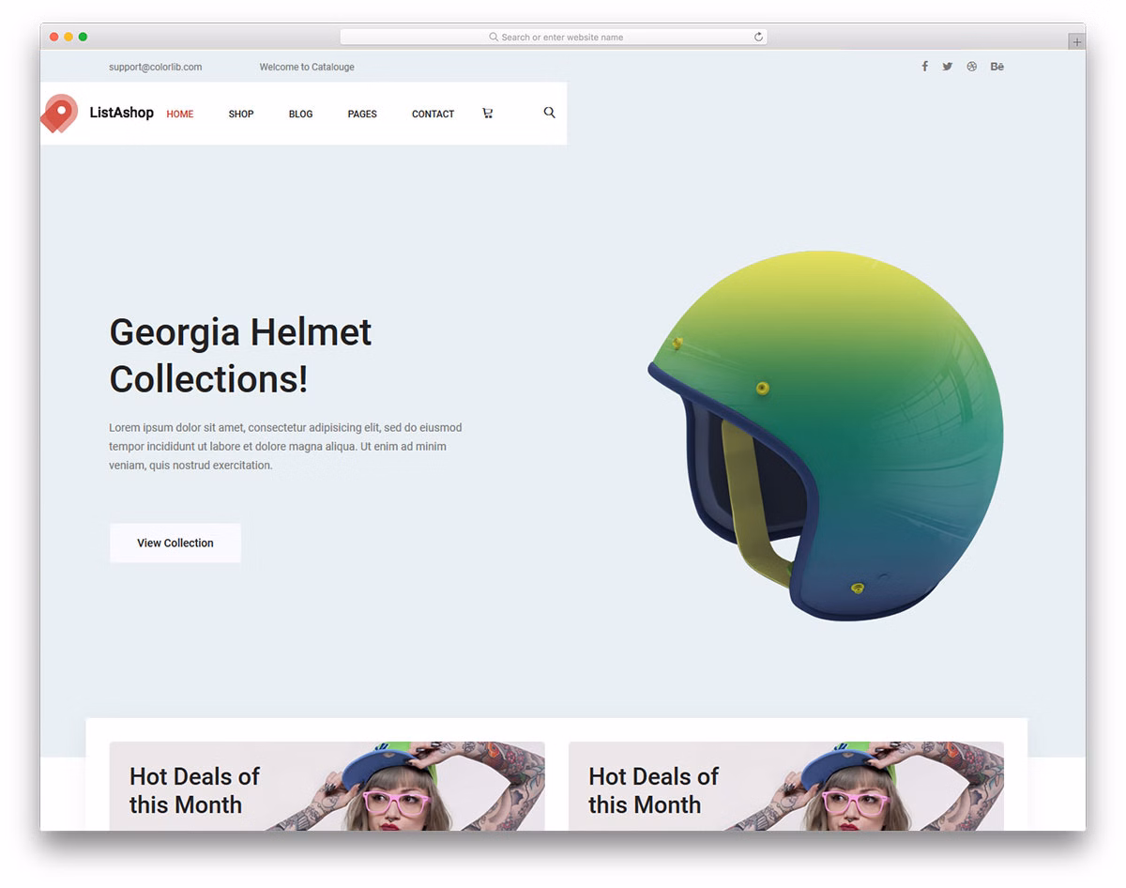Open the shopping cart icon
1126x888 pixels.
(x=487, y=113)
